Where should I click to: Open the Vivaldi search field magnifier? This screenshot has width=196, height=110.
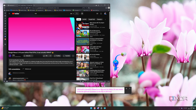tap(89, 8)
